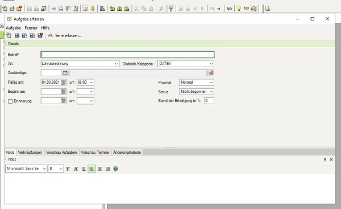Switch to the Verknüpfungen tab
The image size is (341, 209).
30,153
